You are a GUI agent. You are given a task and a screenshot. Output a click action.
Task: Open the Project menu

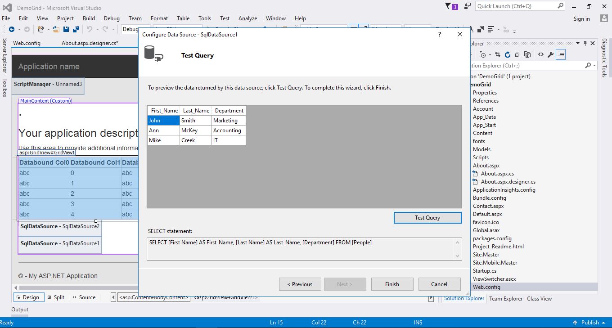[65, 18]
